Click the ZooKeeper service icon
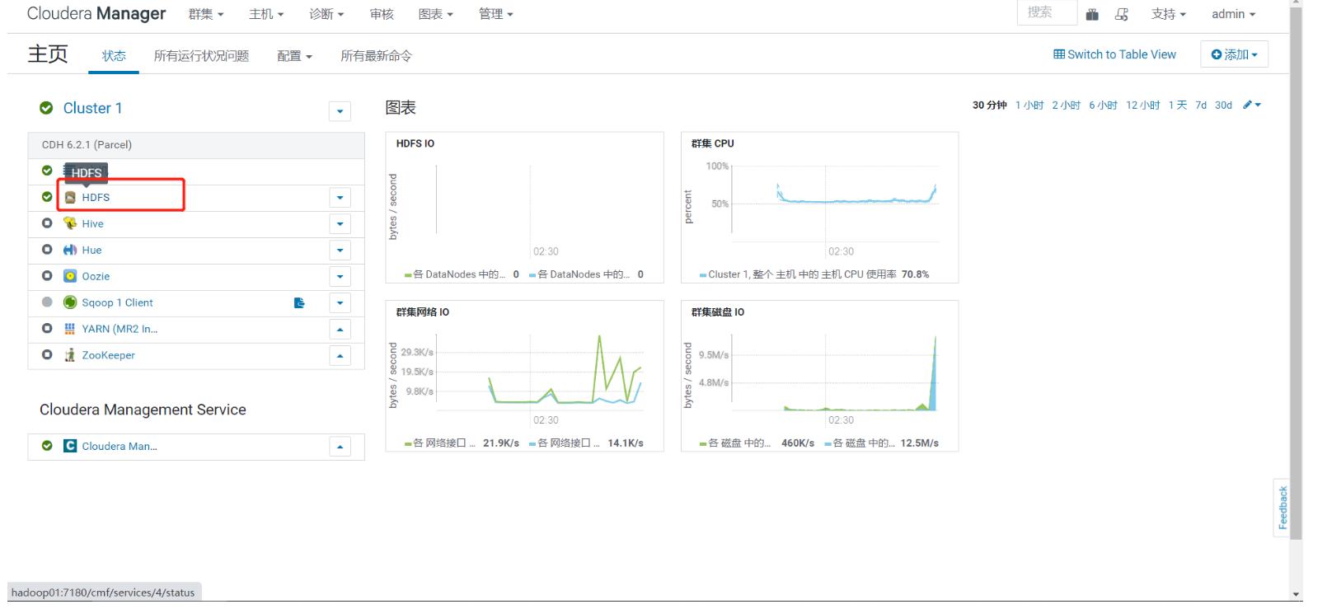The width and height of the screenshot is (1327, 609). tap(70, 355)
